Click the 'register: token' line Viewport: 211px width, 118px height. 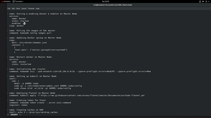point(18,105)
